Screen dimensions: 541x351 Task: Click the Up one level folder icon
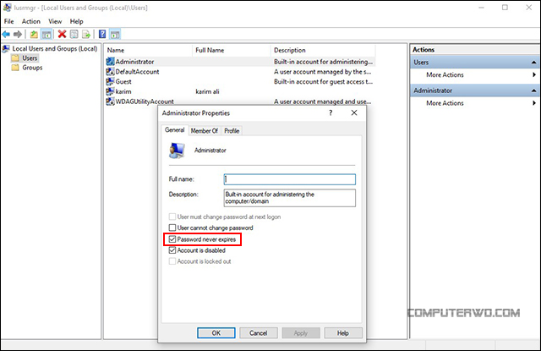(34, 34)
